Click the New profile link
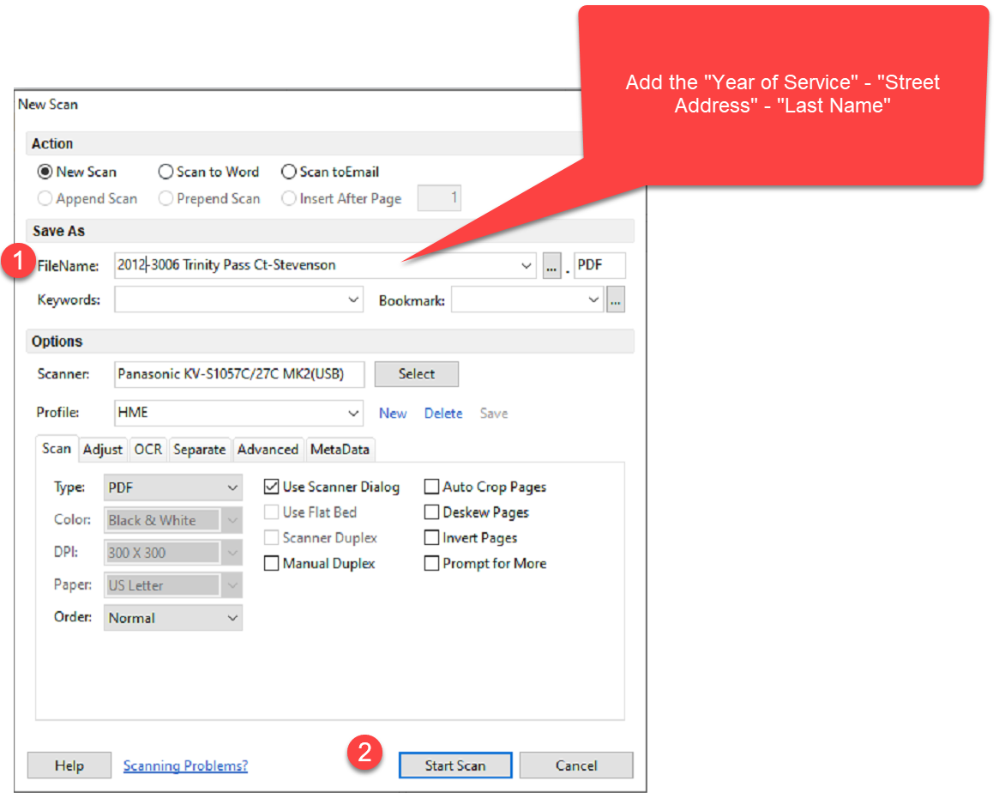The image size is (999, 793). (393, 414)
